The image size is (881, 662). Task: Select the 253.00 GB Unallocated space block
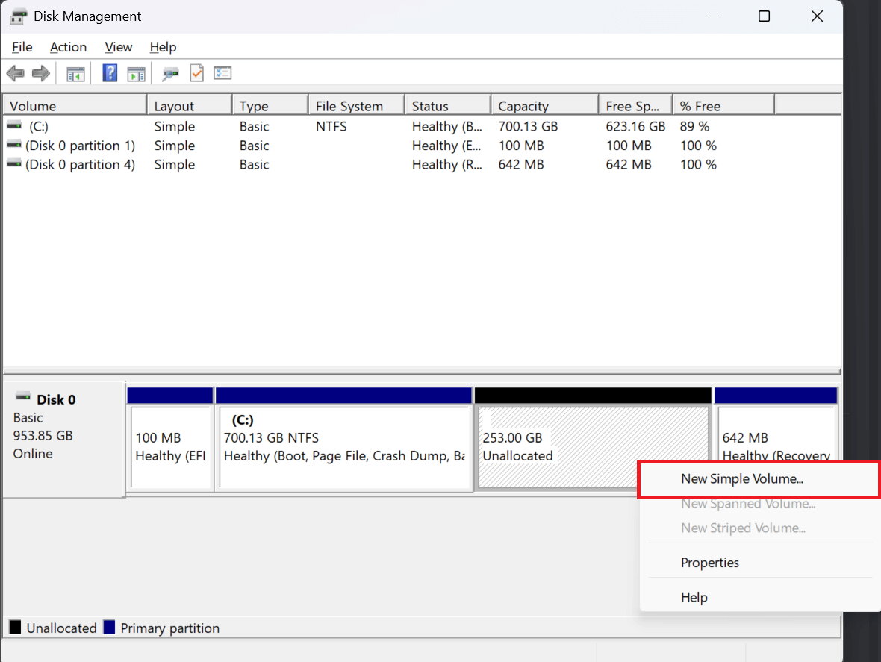pos(593,439)
